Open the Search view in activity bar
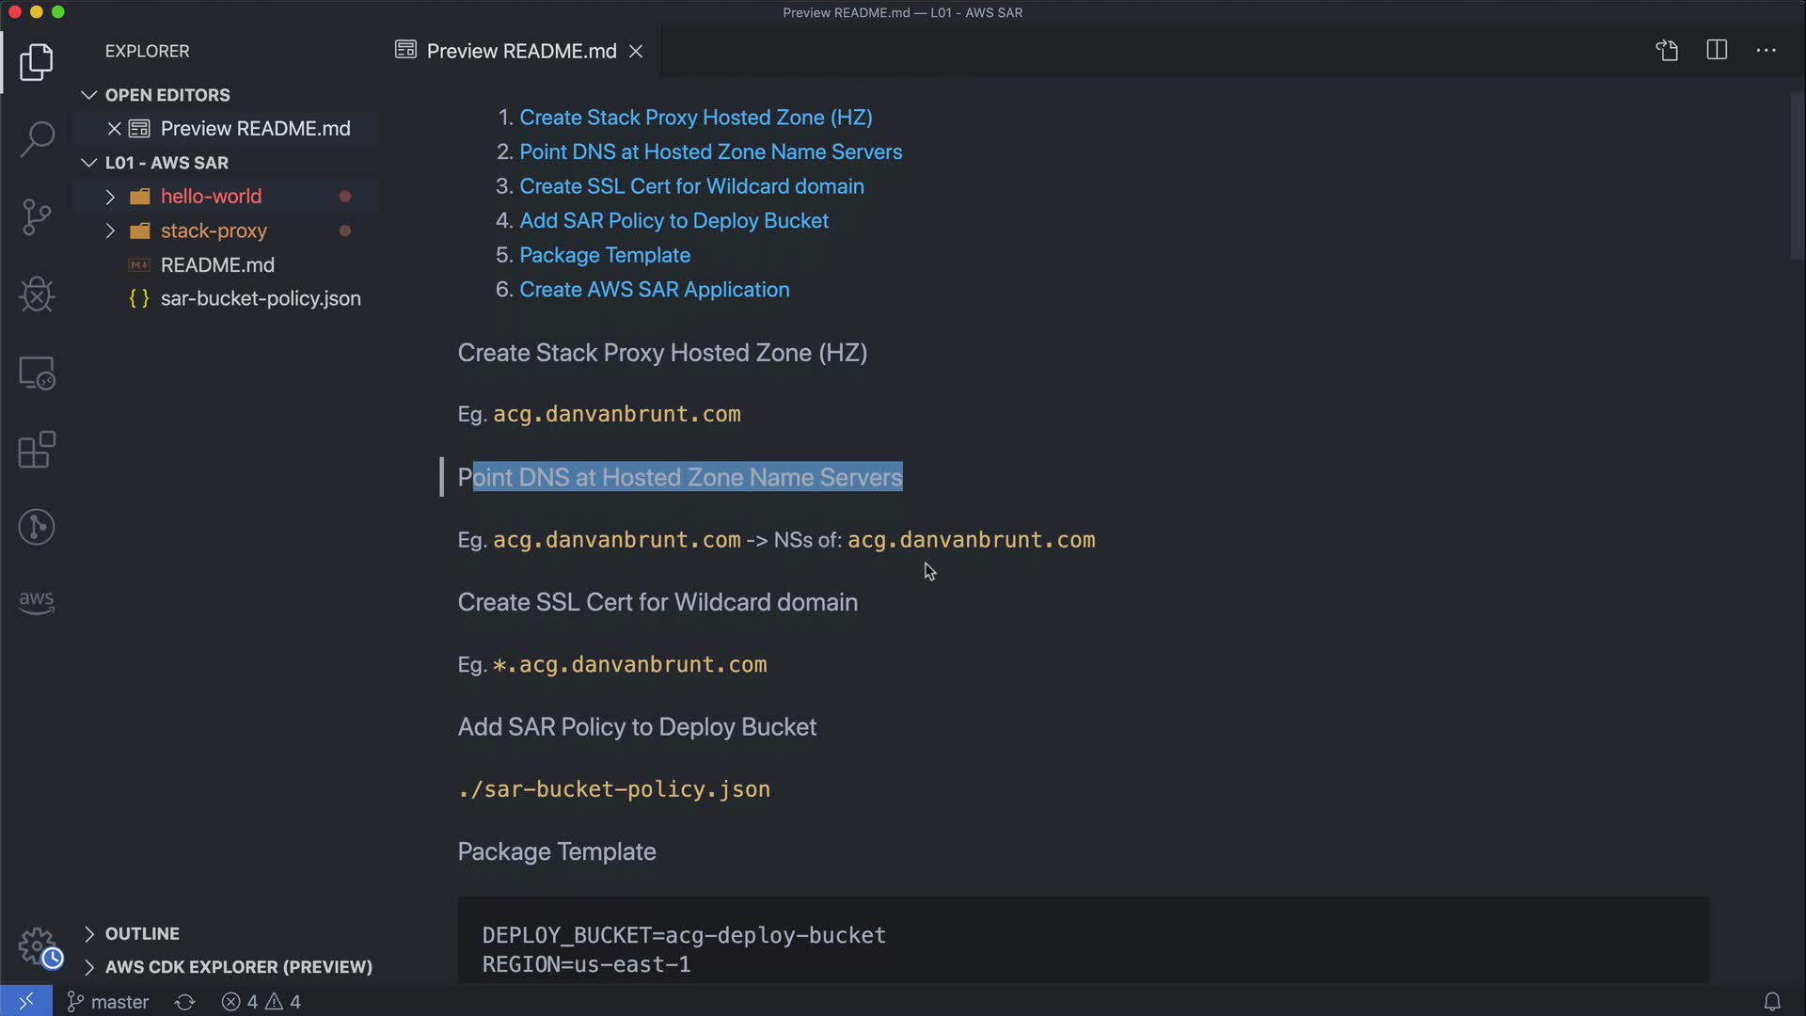This screenshot has height=1016, width=1806. [x=37, y=139]
